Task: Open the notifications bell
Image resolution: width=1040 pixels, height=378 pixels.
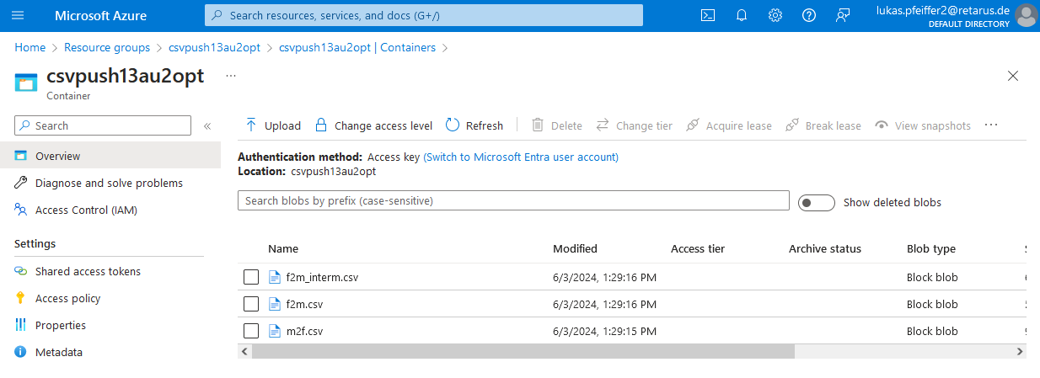Action: [742, 15]
